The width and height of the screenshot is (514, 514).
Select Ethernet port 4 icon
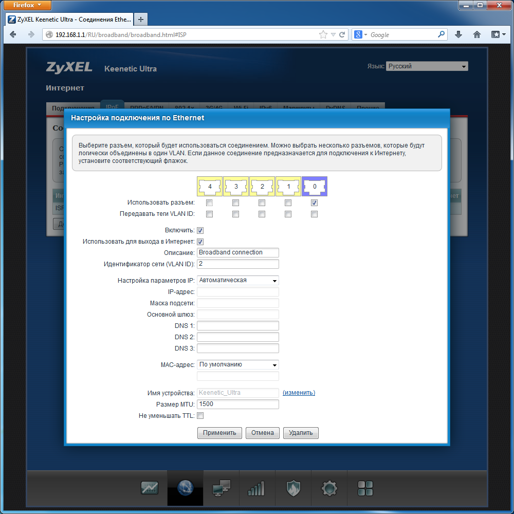[210, 187]
